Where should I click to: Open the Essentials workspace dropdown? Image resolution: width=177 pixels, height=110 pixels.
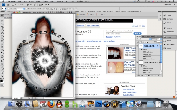169,5
